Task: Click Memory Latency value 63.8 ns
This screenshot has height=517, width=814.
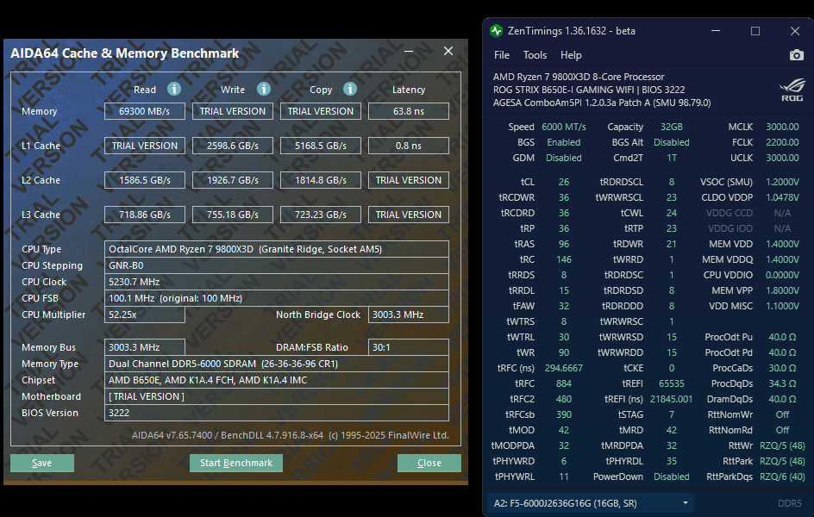Action: coord(409,111)
